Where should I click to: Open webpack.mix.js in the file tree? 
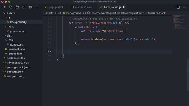16,76
